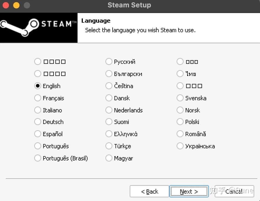Viewport: 260px width, 201px height.
Task: Click the Next button
Action: pyautogui.click(x=189, y=191)
